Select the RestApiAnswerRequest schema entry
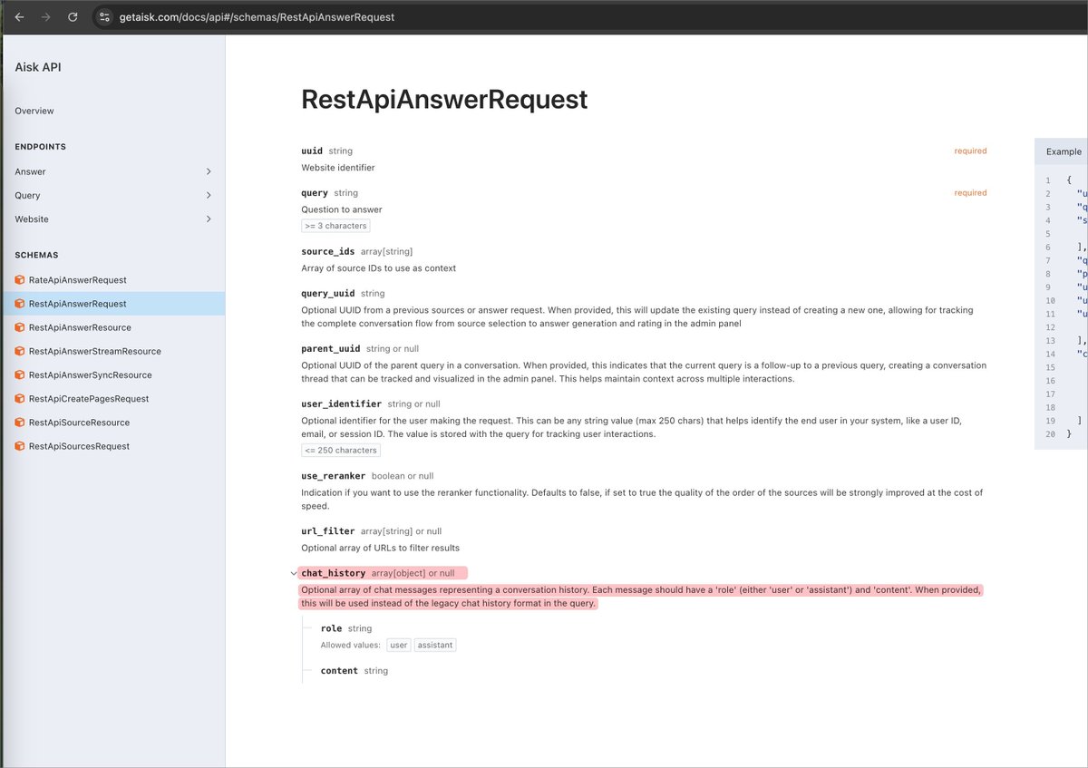This screenshot has width=1088, height=768. click(x=112, y=304)
